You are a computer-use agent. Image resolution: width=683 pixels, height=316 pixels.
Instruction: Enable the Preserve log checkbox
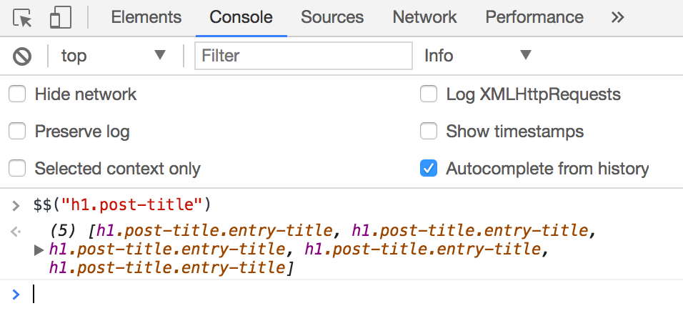tap(17, 132)
